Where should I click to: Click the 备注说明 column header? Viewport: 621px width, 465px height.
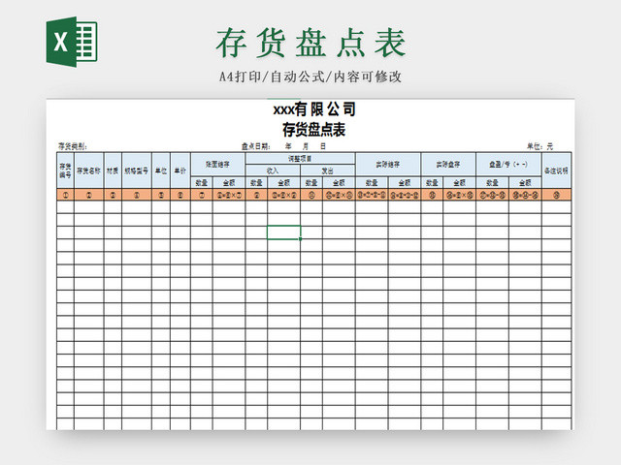click(556, 170)
